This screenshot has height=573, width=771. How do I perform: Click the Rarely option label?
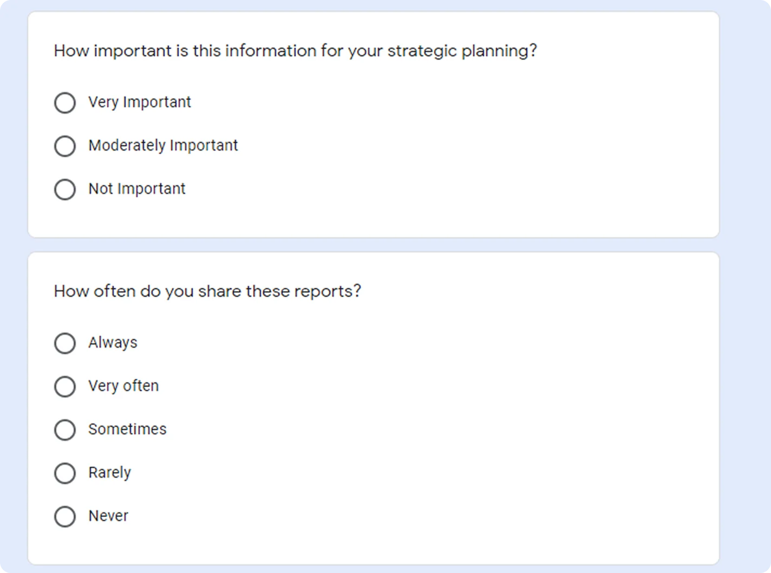tap(109, 472)
